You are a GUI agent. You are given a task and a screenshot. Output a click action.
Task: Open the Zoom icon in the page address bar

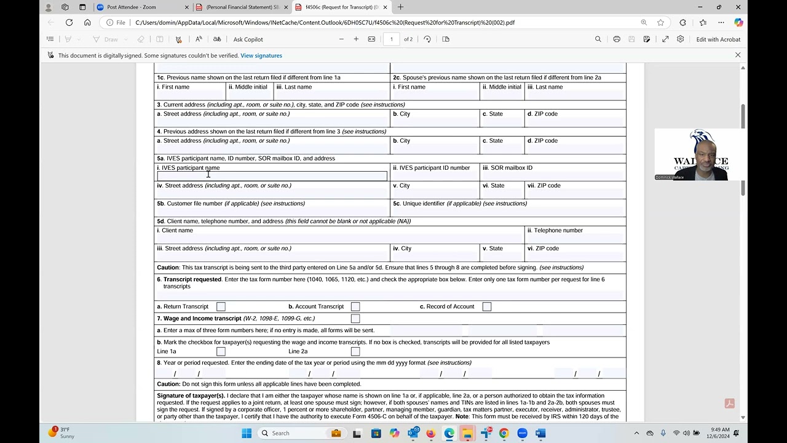644,23
